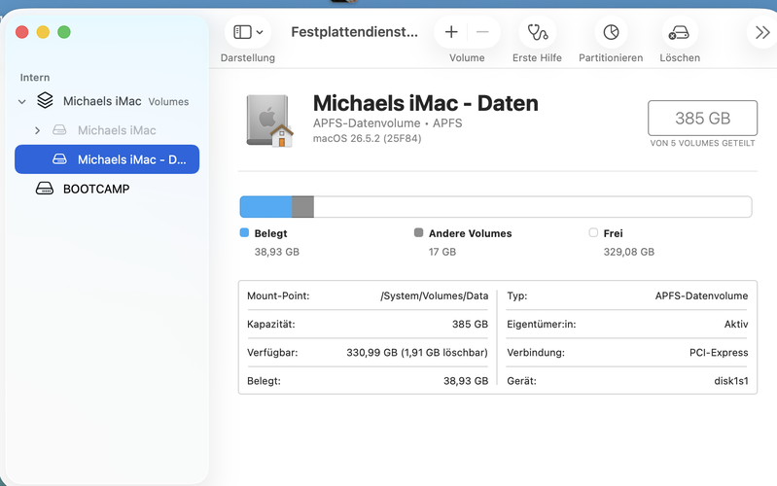The image size is (777, 486).
Task: Click the Mount-Point: label
Action: [x=278, y=295]
